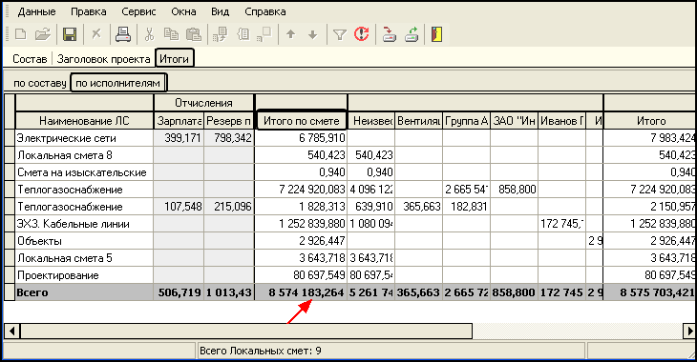This screenshot has width=697, height=362.
Task: Click the export icon with green arrow
Action: [x=412, y=34]
